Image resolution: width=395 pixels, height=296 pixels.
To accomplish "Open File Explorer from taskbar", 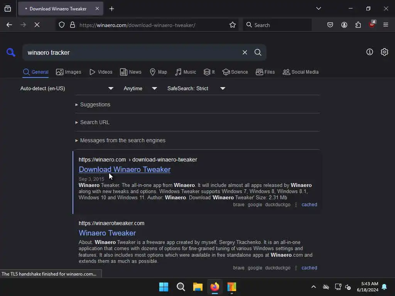I will (198, 287).
